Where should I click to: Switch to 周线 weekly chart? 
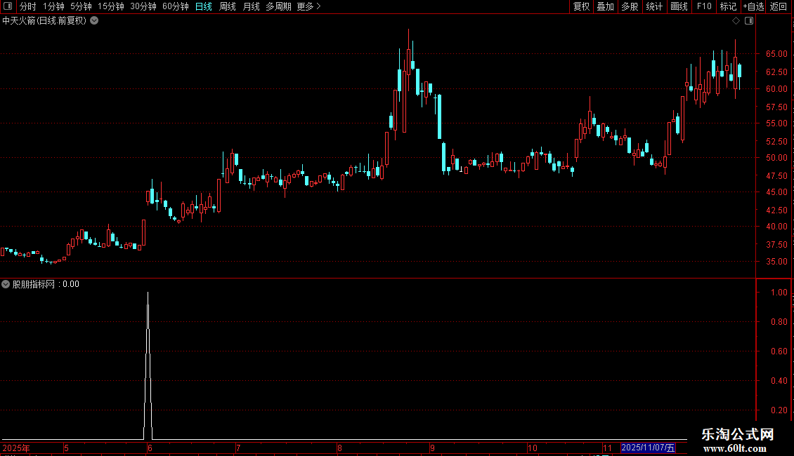click(228, 6)
